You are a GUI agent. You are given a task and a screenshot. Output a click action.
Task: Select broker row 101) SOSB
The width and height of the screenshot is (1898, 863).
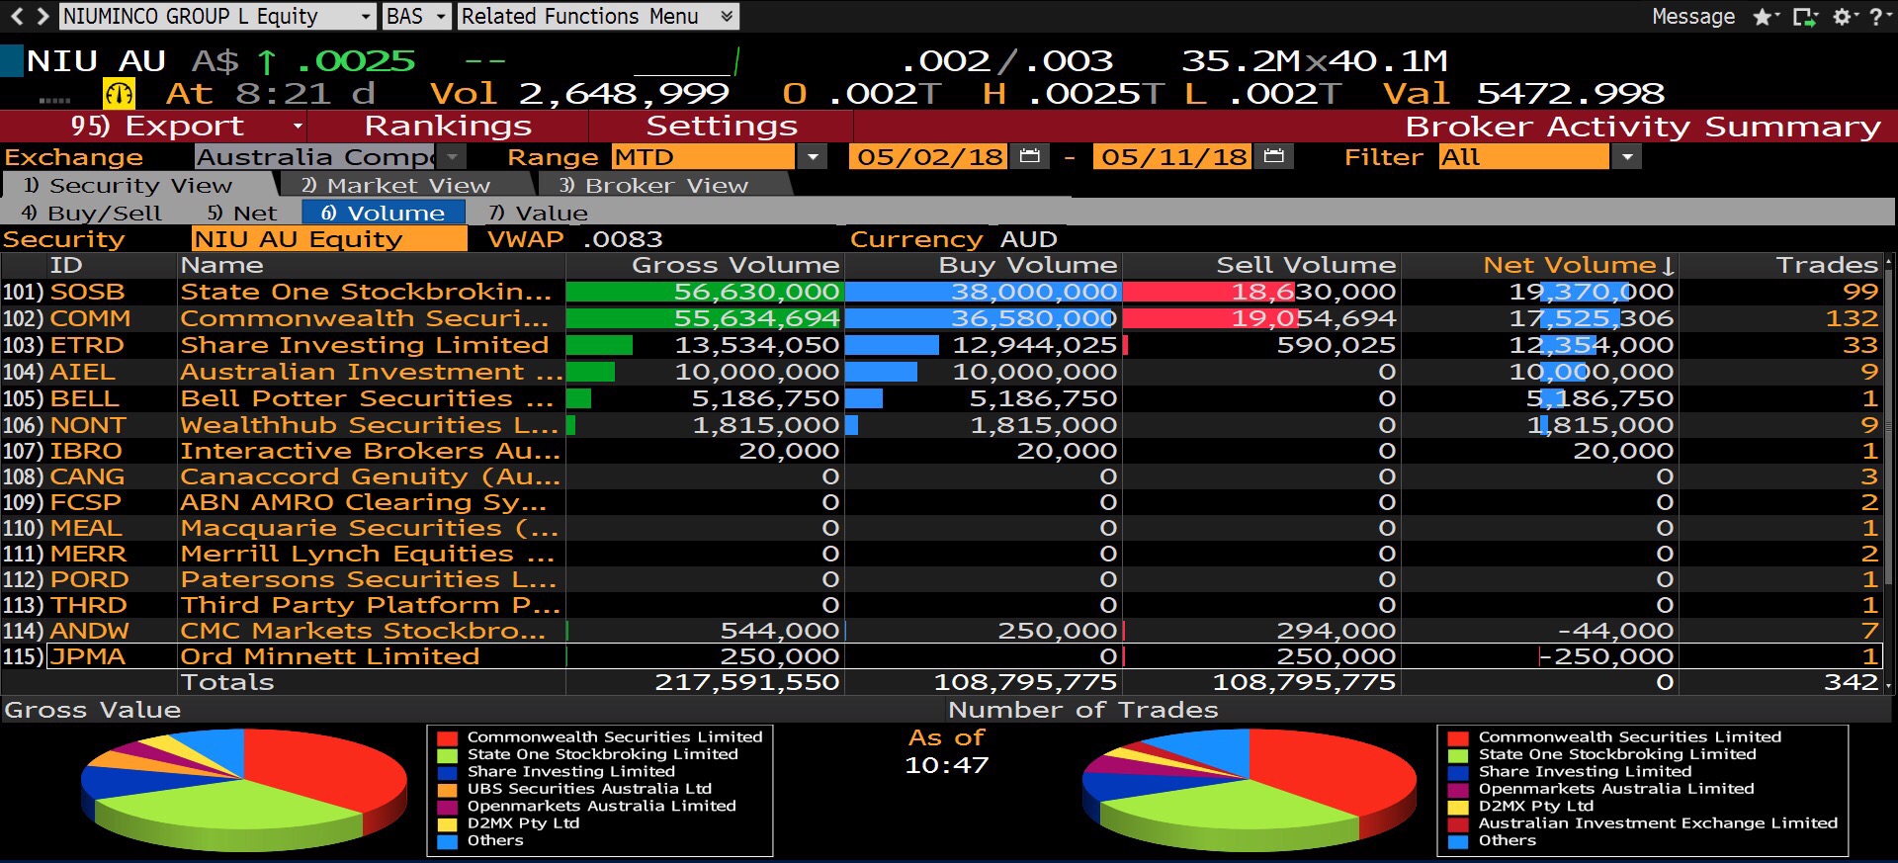[941, 292]
